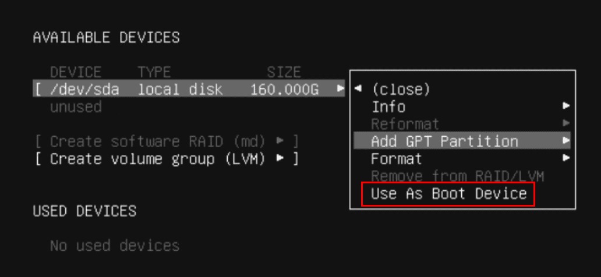The width and height of the screenshot is (601, 277).
Task: Choose Use As Boot Device
Action: pyautogui.click(x=448, y=194)
